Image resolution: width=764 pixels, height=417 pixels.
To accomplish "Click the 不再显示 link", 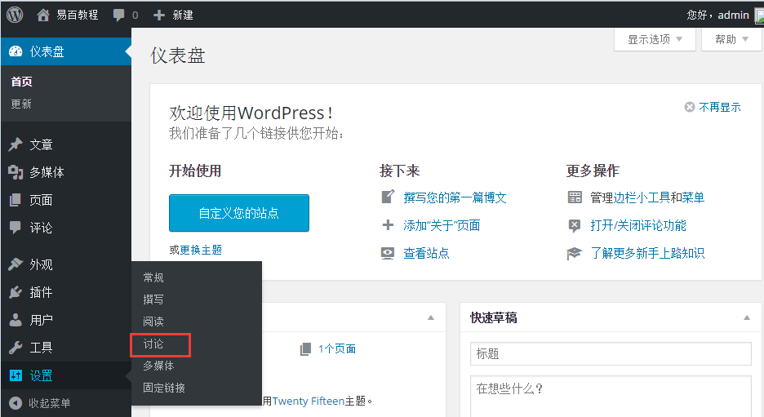I will pos(720,107).
